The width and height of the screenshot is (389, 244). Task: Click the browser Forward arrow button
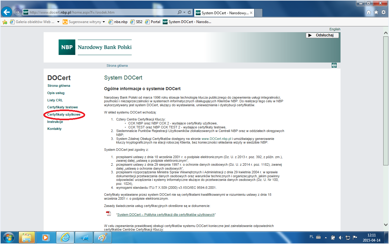click(17, 12)
